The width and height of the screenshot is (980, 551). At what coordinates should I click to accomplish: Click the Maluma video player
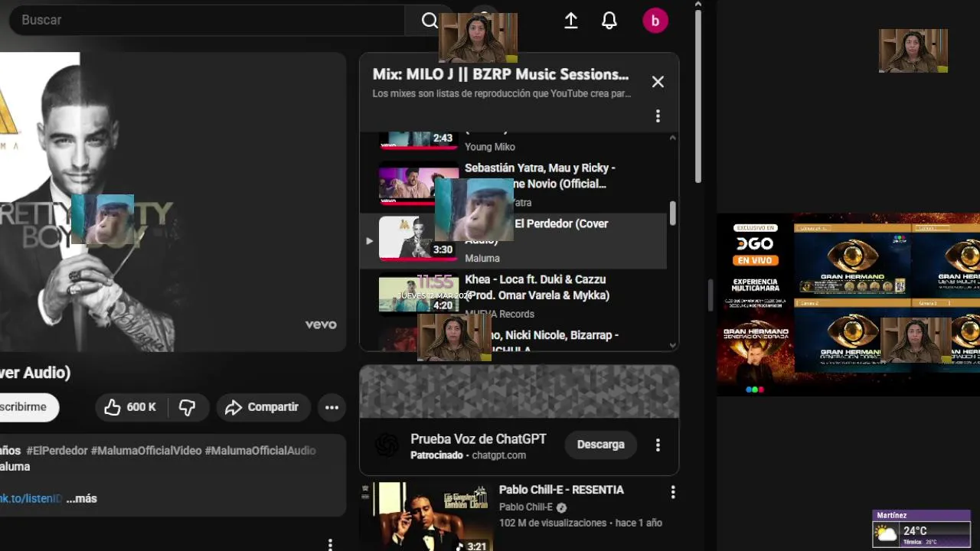173,202
